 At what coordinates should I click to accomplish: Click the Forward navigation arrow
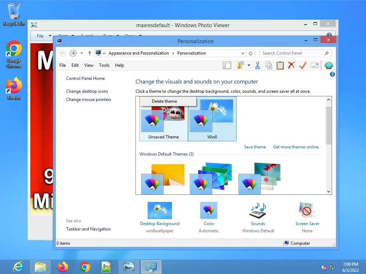click(73, 54)
